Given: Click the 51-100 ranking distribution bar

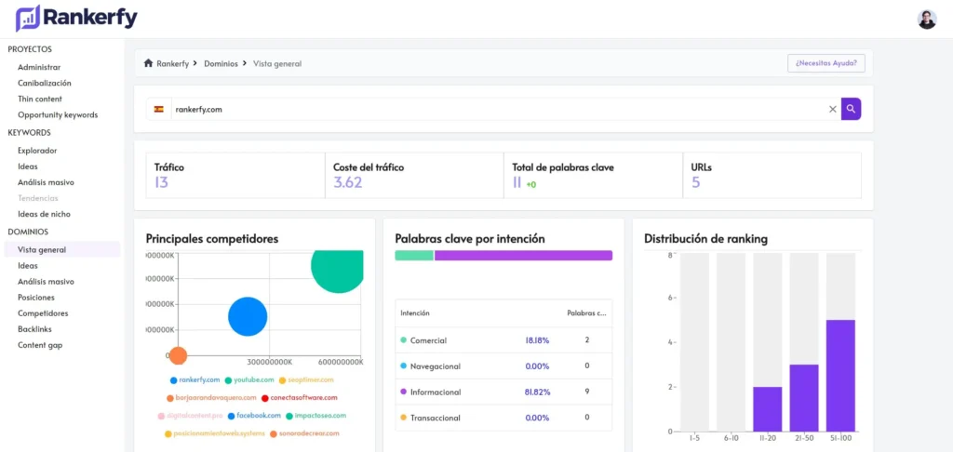Looking at the screenshot, I should click(840, 376).
